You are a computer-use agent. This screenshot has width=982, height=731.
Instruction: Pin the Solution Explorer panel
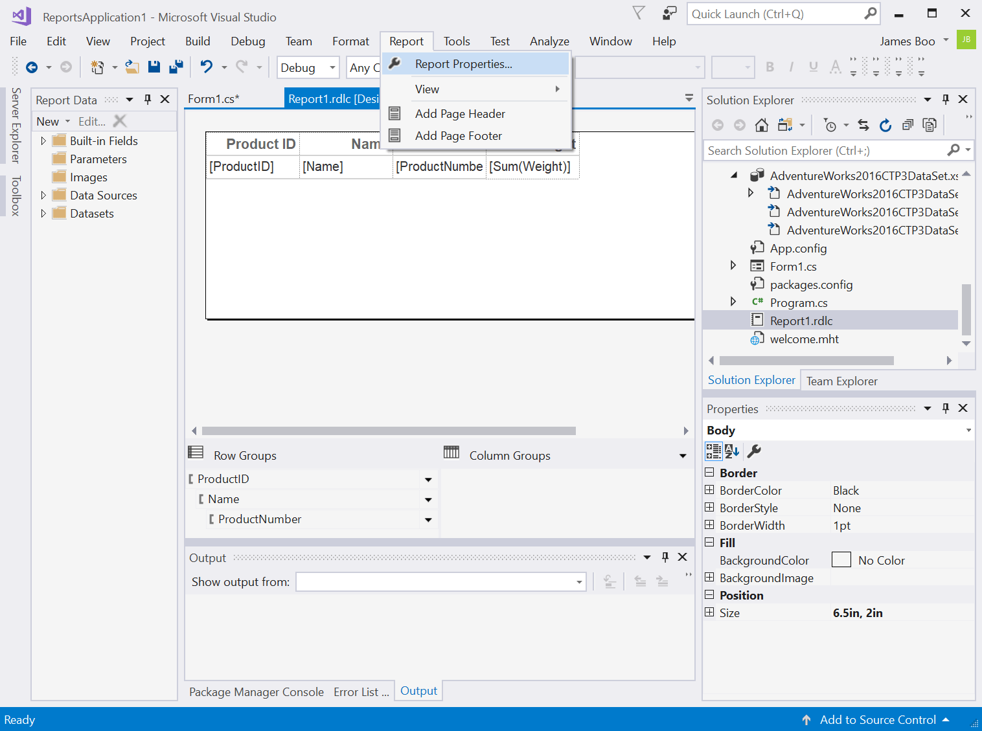pyautogui.click(x=946, y=99)
